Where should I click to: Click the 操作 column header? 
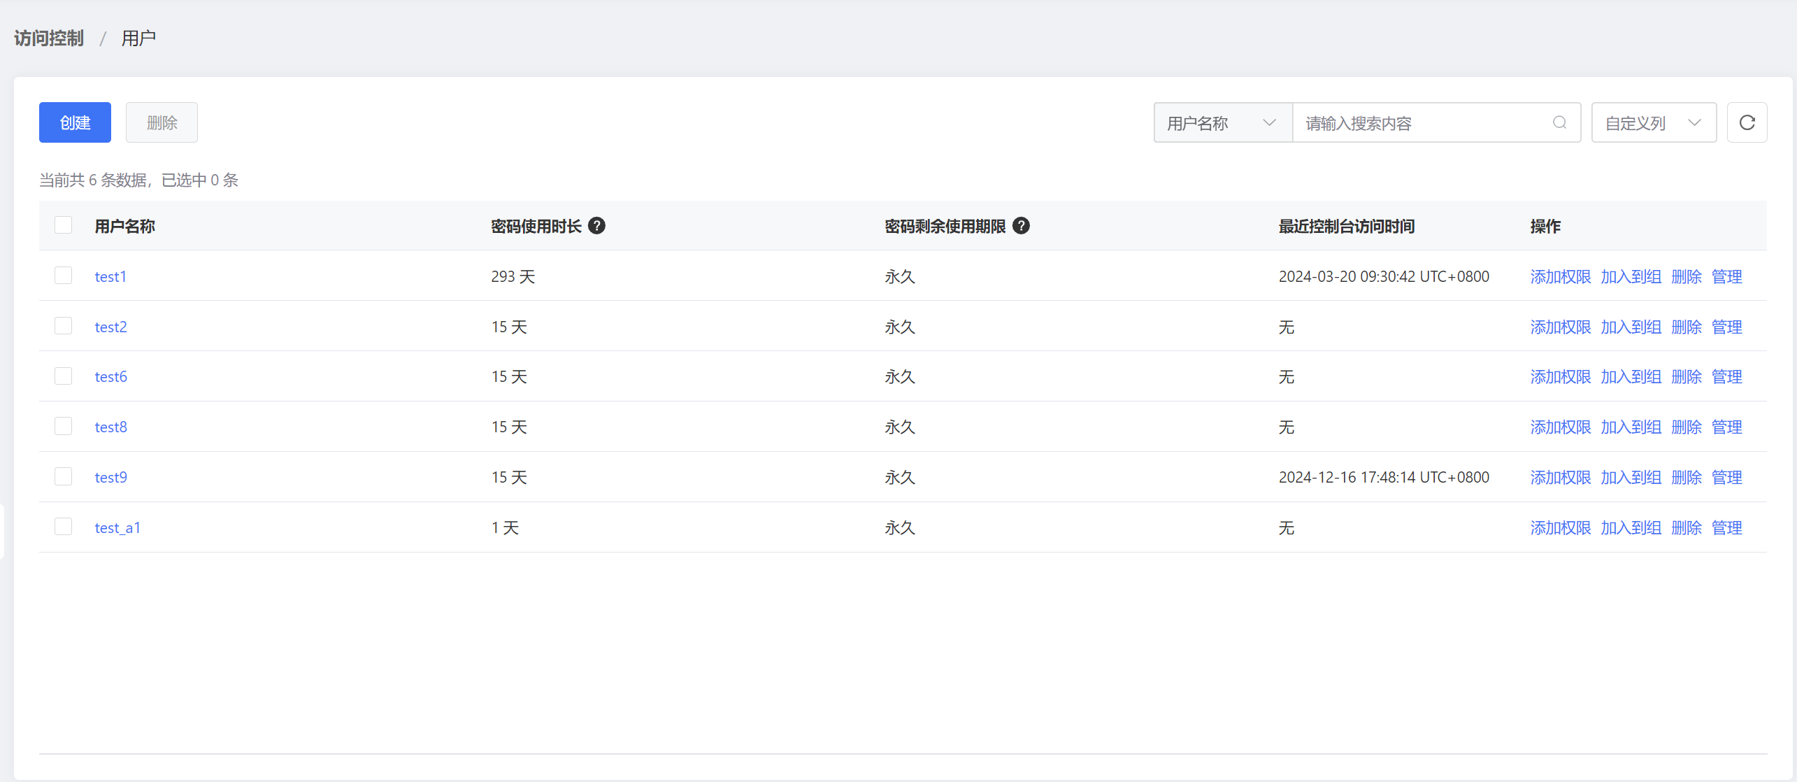coord(1545,226)
